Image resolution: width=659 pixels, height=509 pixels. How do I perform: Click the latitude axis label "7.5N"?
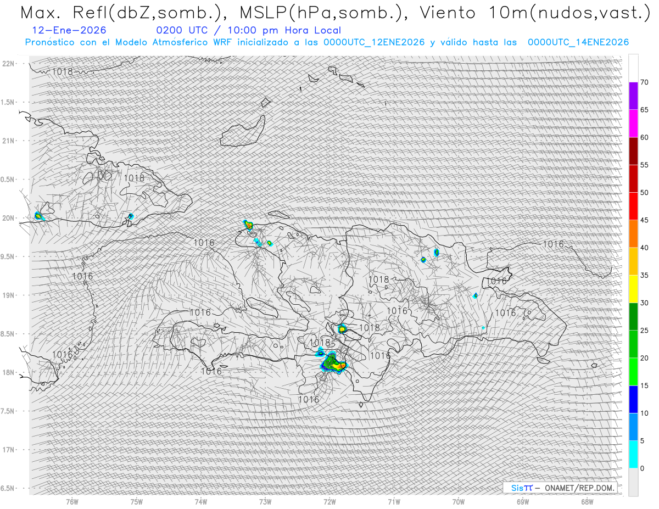pos(8,411)
